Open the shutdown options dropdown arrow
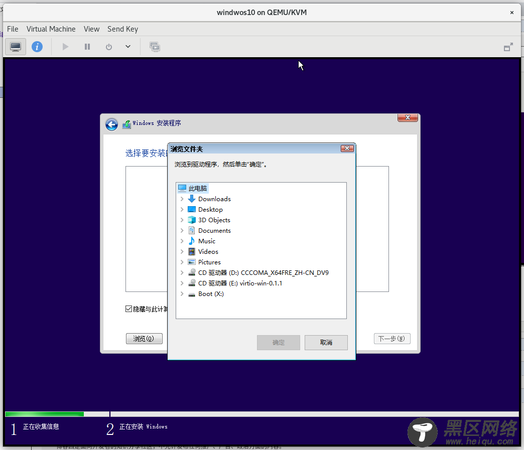Image resolution: width=524 pixels, height=450 pixels. (x=128, y=47)
